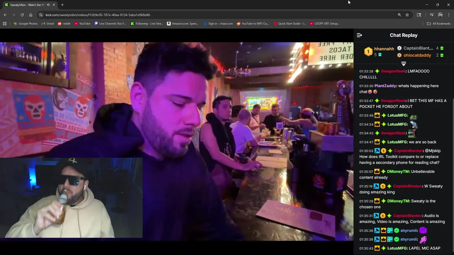The image size is (454, 255).
Task: Click the Chat Replay header title
Action: point(404,35)
